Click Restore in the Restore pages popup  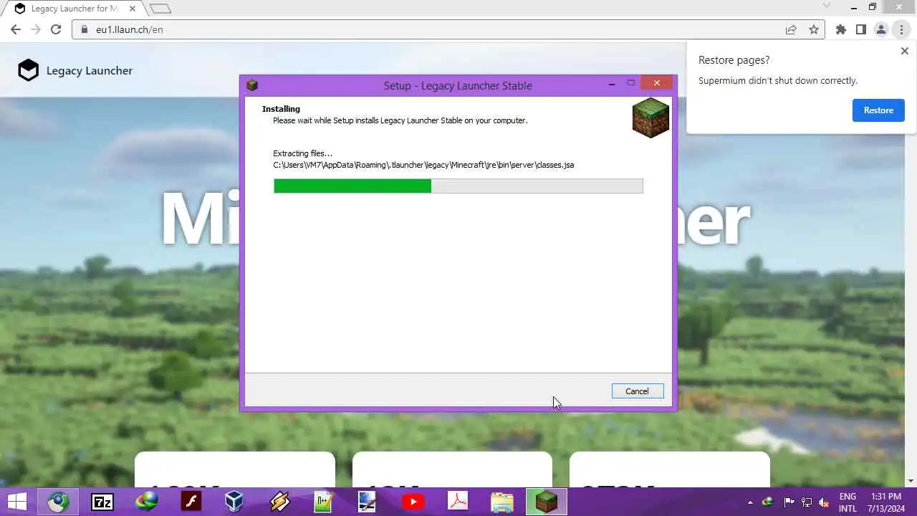[x=878, y=110]
